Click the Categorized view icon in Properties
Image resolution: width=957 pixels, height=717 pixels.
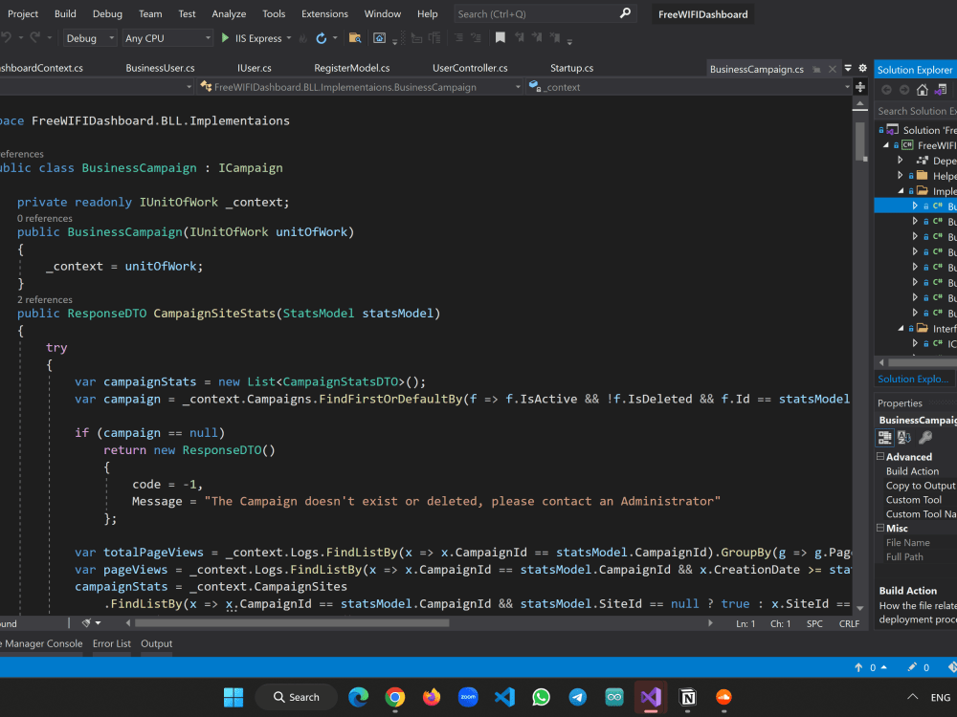click(x=884, y=437)
